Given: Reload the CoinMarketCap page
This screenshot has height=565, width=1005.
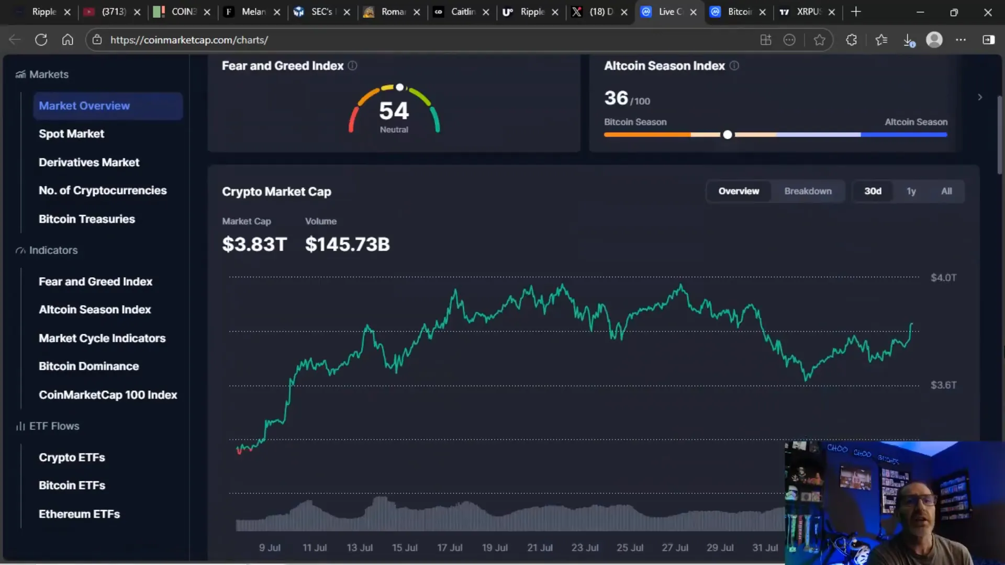Looking at the screenshot, I should pos(41,40).
